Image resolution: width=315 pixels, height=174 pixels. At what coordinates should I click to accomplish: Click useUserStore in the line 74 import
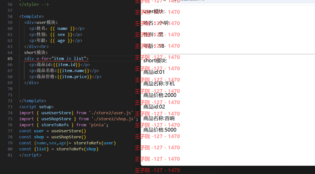coord(56,113)
